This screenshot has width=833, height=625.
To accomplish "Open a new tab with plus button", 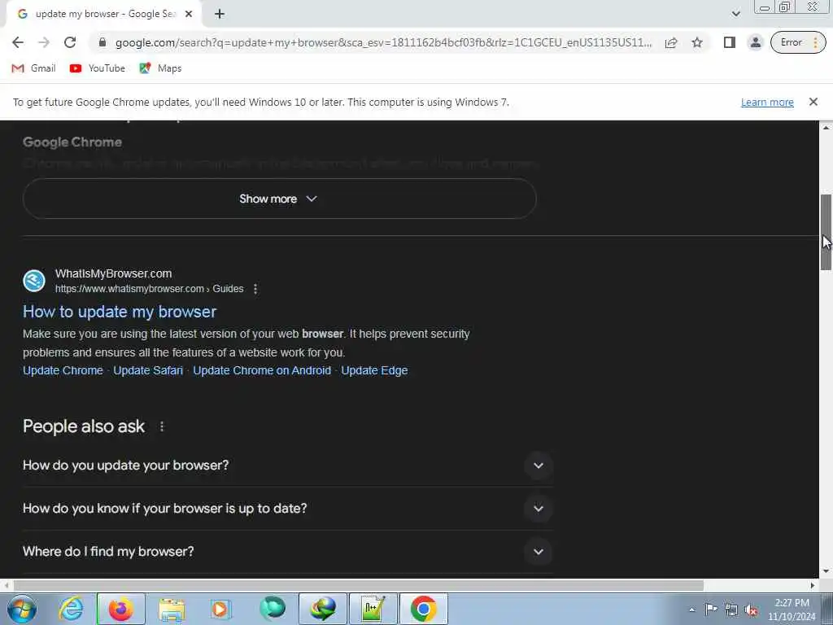I will (220, 15).
